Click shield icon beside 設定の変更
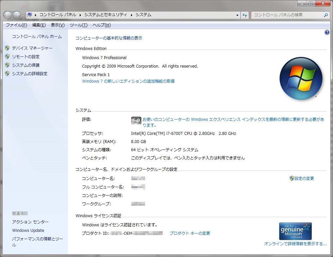Screen dimensions: 333x257 (291, 178)
